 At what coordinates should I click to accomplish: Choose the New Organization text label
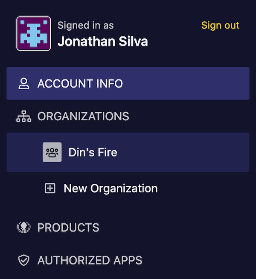(111, 188)
